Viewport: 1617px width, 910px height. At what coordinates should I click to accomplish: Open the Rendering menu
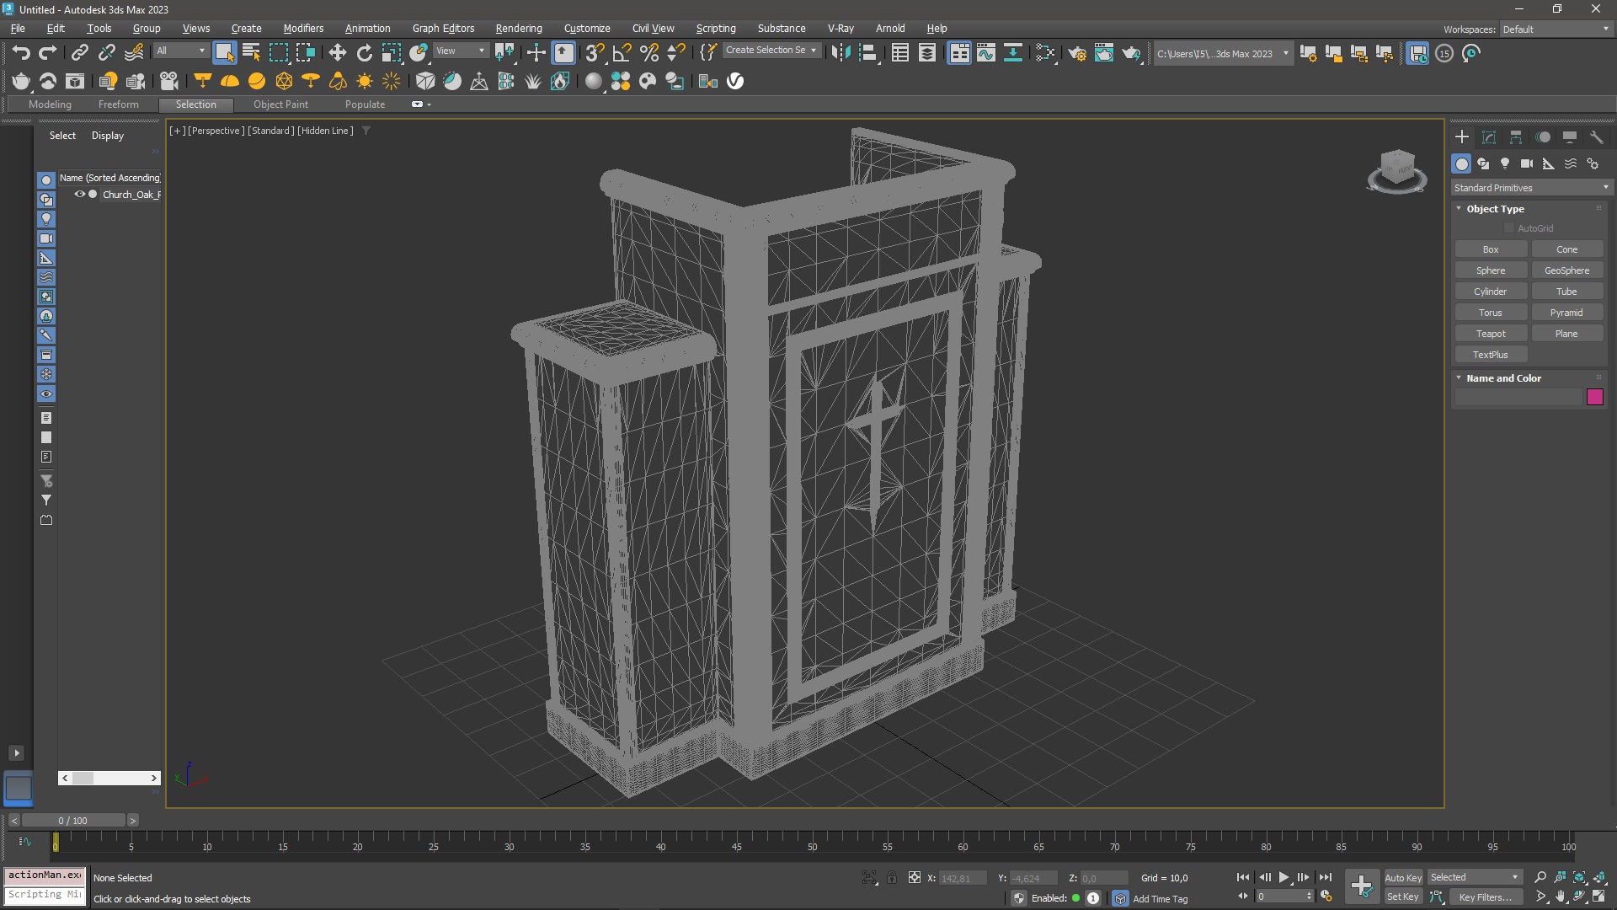coord(518,28)
